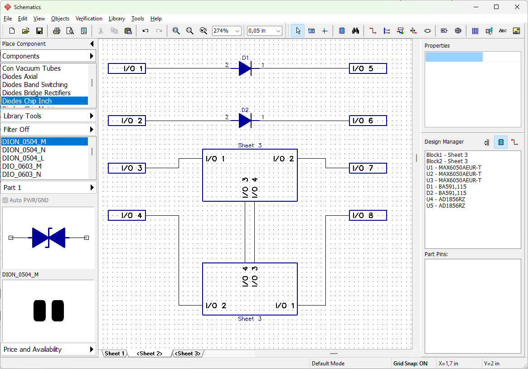Viewport: 528px width, 369px height.
Task: Open place component tool in toolbar
Action: pyautogui.click(x=342, y=31)
